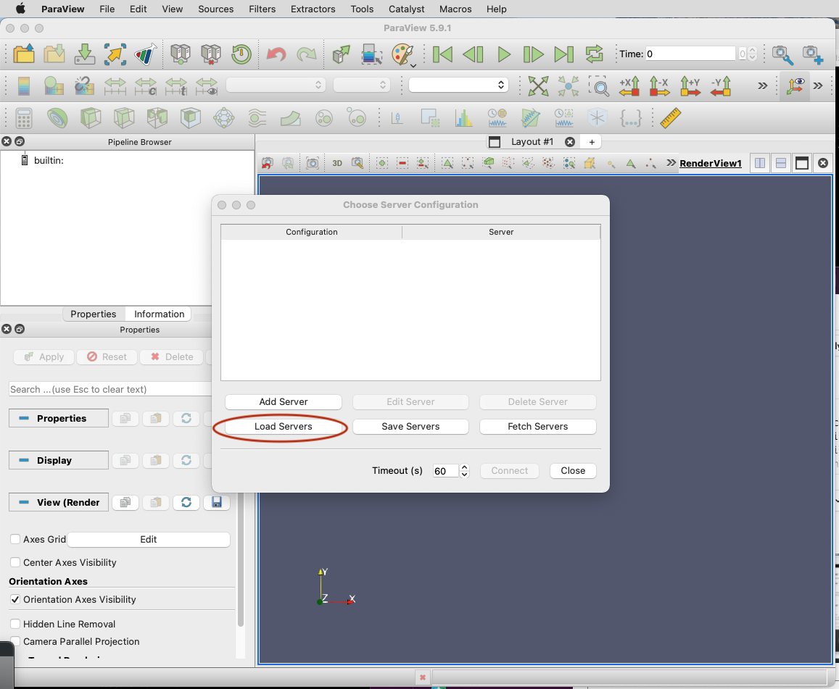The width and height of the screenshot is (839, 689).
Task: Click the Zoom to box icon
Action: point(598,85)
